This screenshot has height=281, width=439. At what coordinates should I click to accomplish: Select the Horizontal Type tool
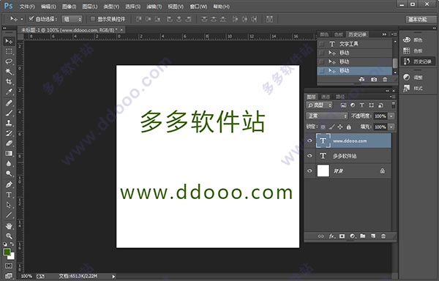9,195
